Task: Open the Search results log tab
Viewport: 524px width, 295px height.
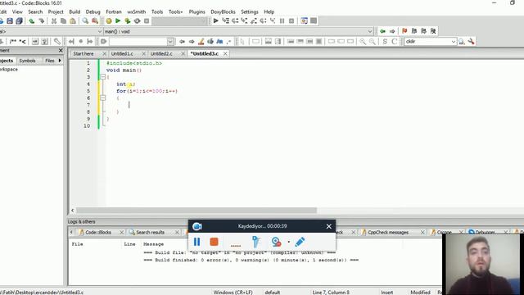Action: [x=150, y=232]
